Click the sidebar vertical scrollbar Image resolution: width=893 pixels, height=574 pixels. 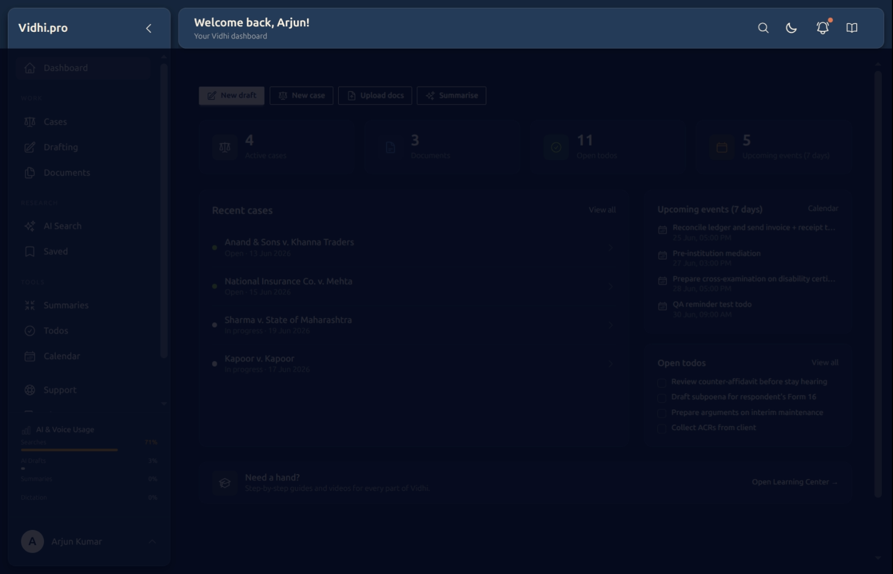tap(164, 211)
